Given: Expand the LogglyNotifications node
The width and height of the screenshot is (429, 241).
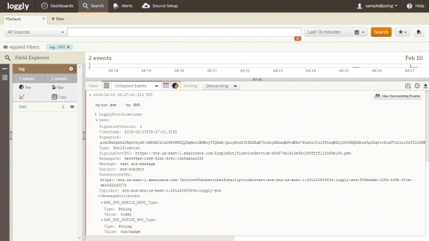Looking at the screenshot, I should coord(96,114).
